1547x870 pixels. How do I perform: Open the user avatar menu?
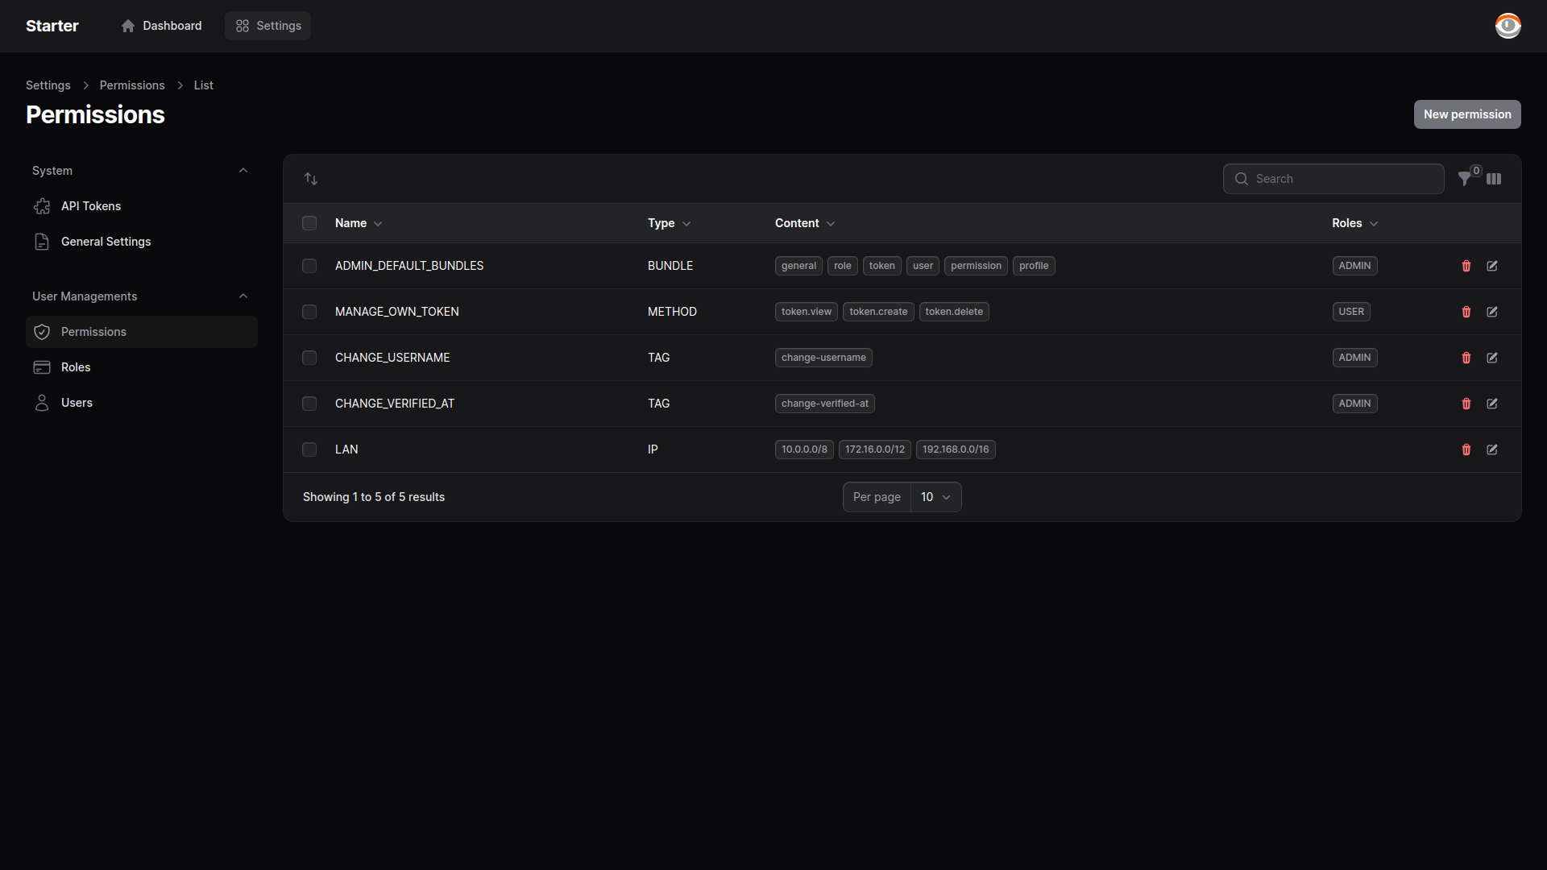1508,26
